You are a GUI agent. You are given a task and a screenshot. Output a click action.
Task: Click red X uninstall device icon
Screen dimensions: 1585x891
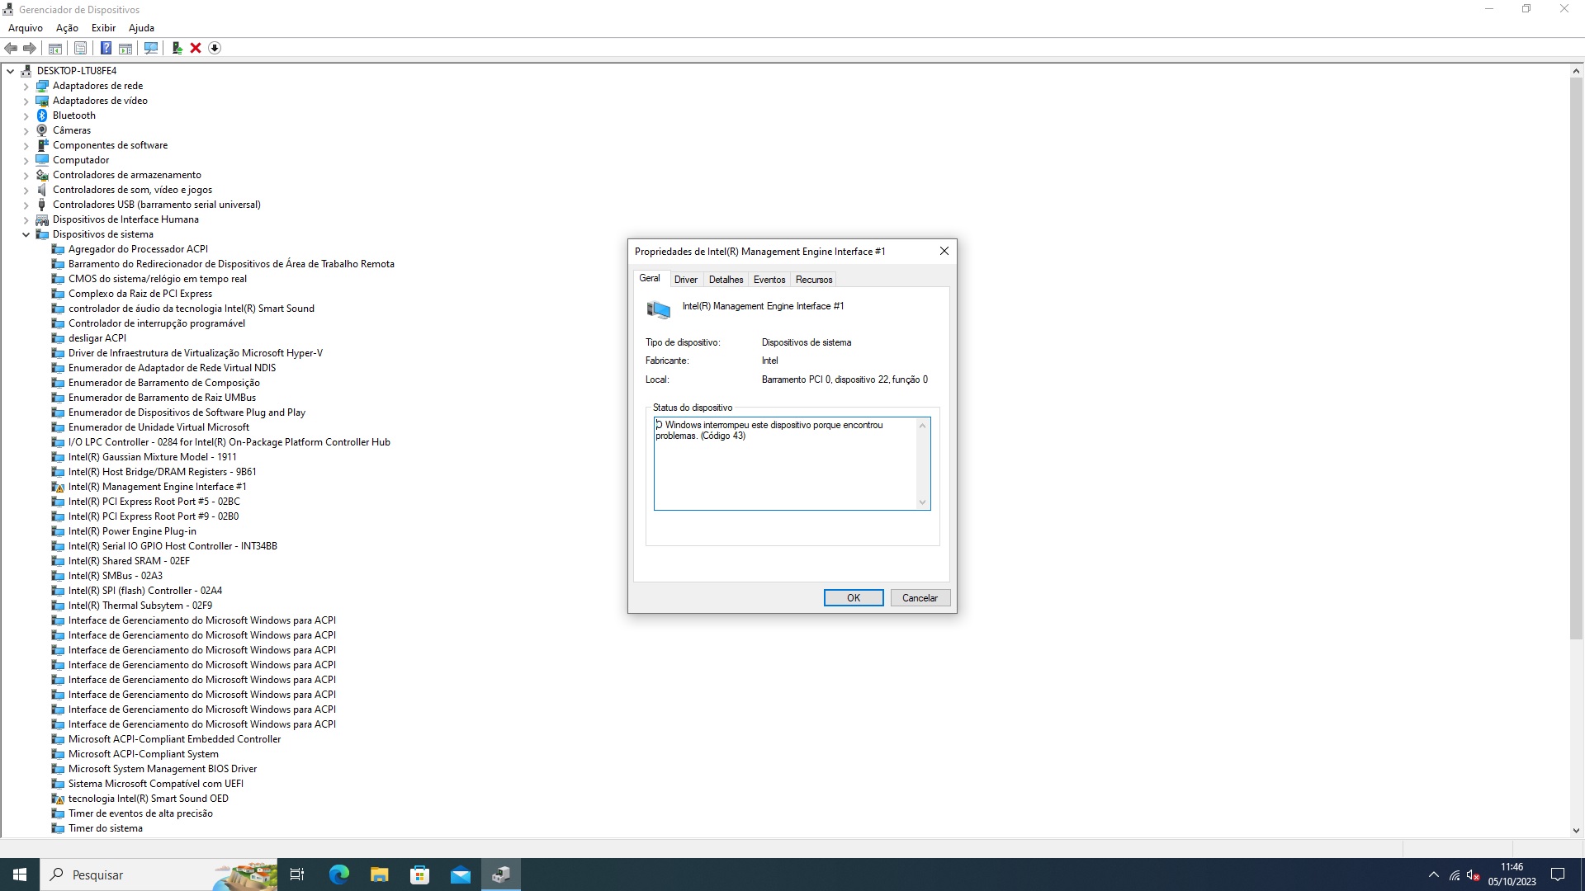(196, 48)
